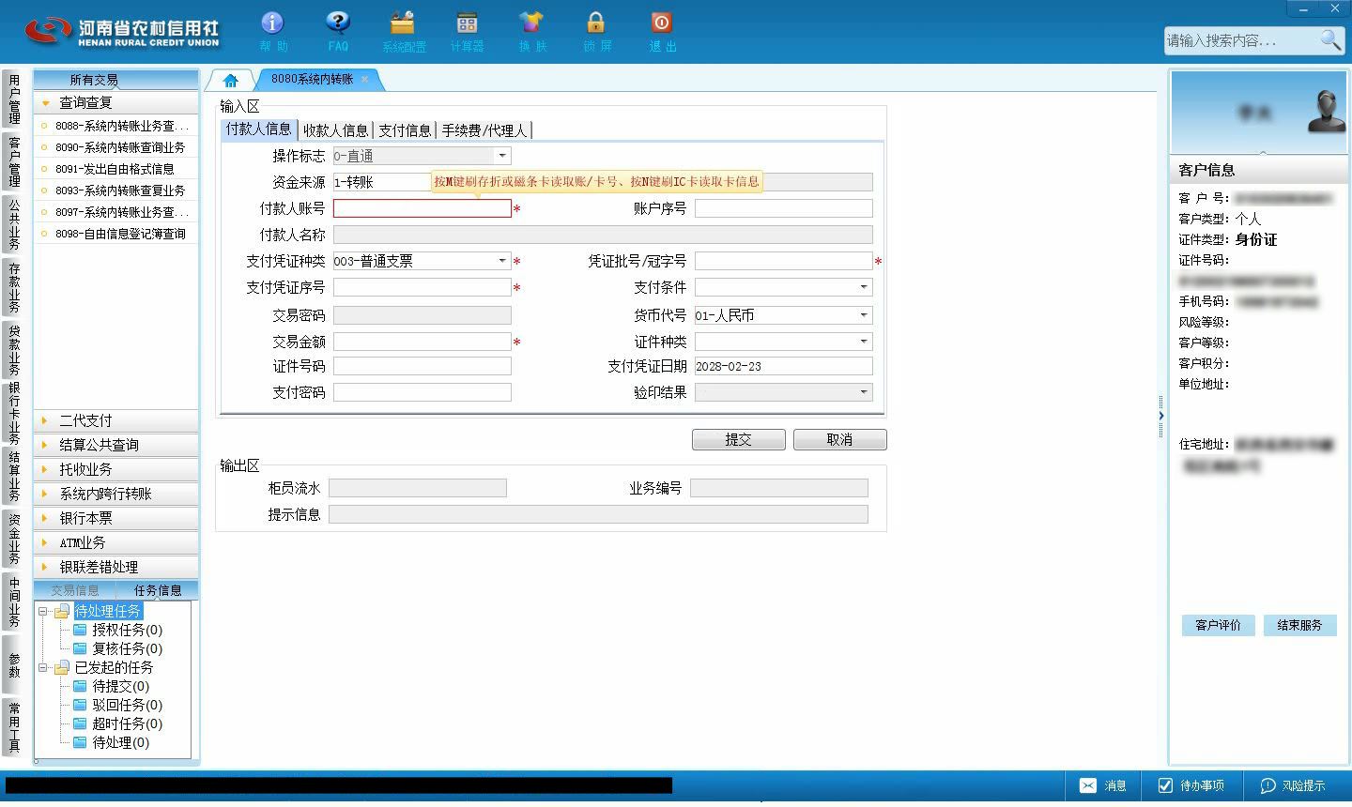The height and width of the screenshot is (807, 1352).
Task: Focus the 交易金额 input field
Action: [x=422, y=342]
